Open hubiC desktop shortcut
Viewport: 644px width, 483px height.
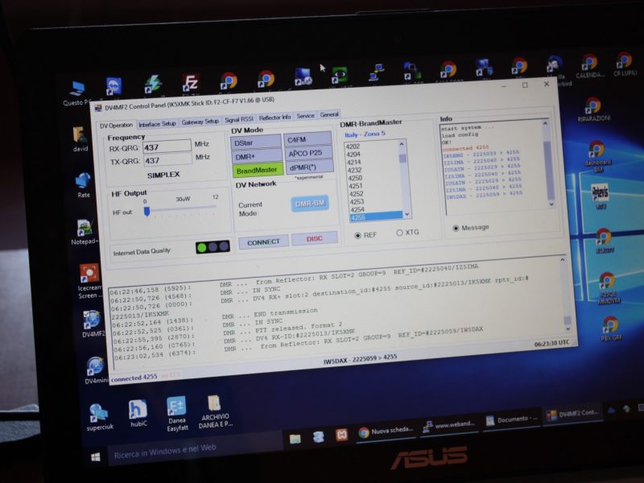(138, 413)
